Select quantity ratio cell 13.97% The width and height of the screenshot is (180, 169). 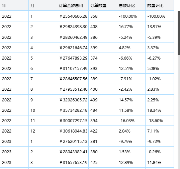(x=160, y=27)
